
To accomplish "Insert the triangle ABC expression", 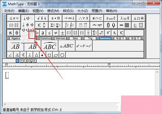I will coord(67,46).
